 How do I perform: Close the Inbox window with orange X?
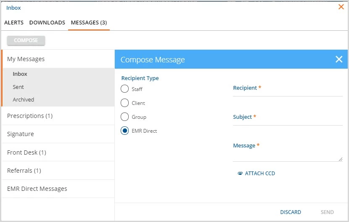click(341, 7)
